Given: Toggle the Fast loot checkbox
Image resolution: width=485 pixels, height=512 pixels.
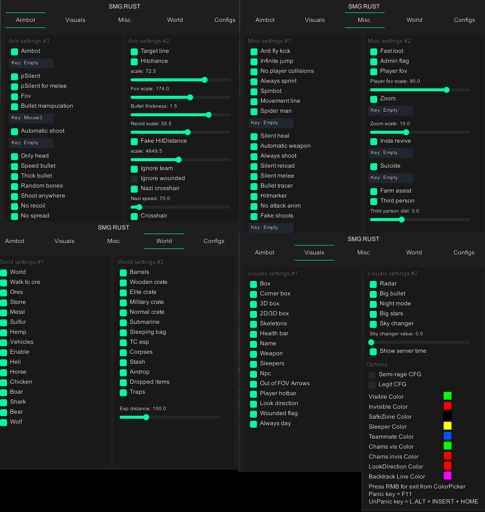Looking at the screenshot, I should tap(374, 51).
